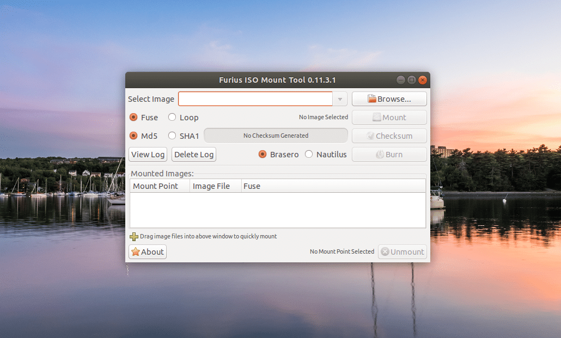Click the Image File column header
The height and width of the screenshot is (338, 561).
212,186
